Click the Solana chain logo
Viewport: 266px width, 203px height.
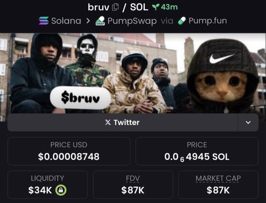[x=44, y=21]
